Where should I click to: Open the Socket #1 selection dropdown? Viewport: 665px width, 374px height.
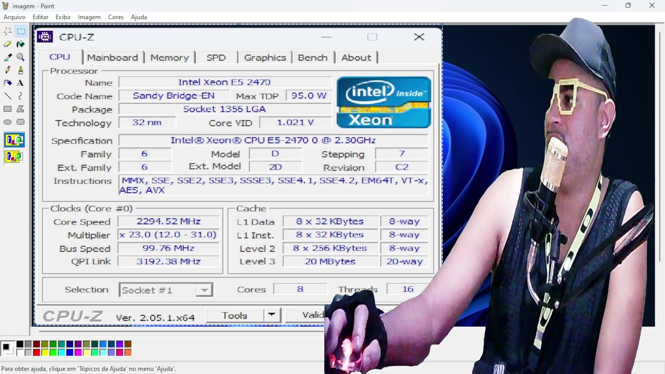pyautogui.click(x=166, y=290)
